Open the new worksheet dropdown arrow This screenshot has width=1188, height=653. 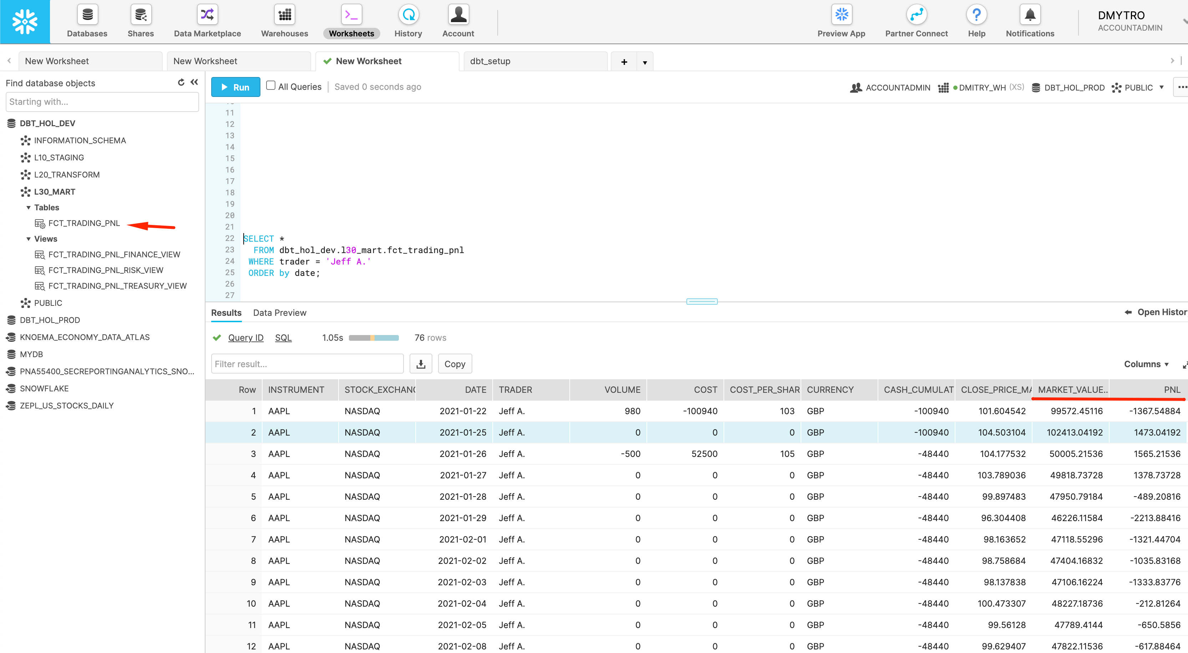pyautogui.click(x=644, y=62)
